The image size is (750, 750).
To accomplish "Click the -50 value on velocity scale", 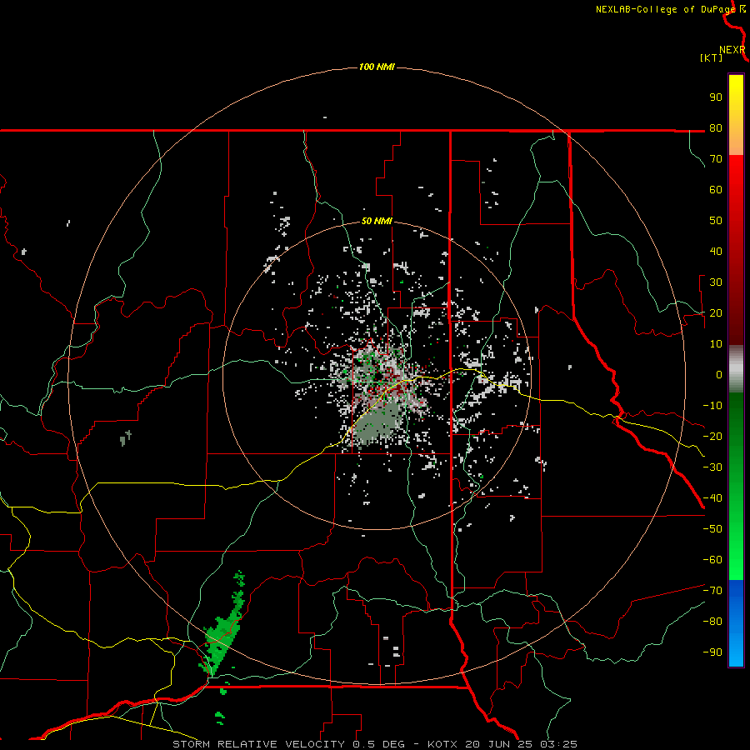I will coord(712,529).
